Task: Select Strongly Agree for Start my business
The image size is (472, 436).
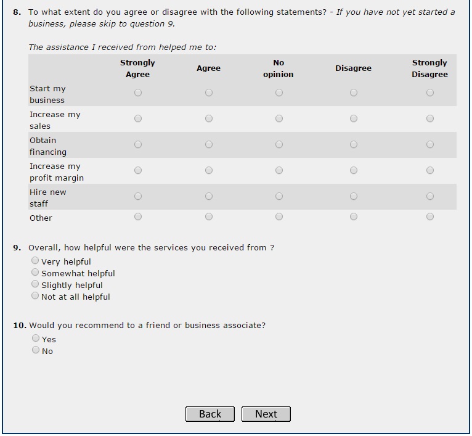Action: [x=138, y=93]
